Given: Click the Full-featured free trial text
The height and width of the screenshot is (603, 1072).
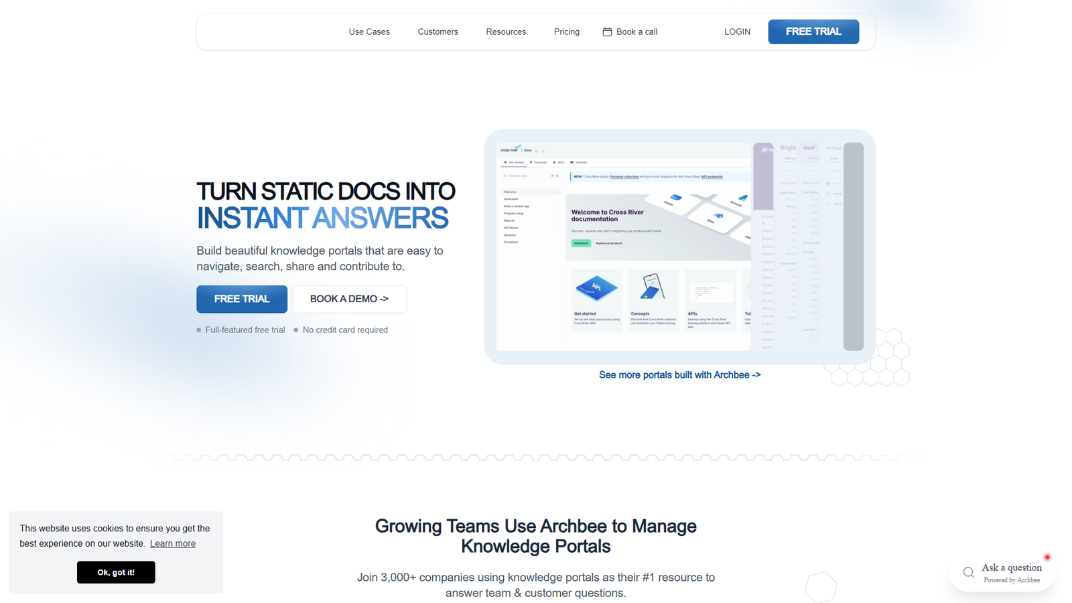Looking at the screenshot, I should click(x=245, y=330).
